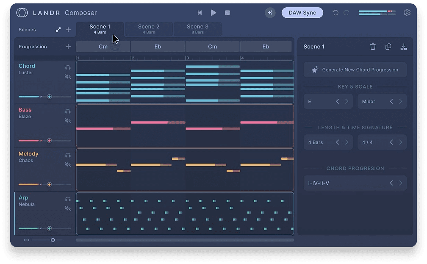The height and width of the screenshot is (264, 427).
Task: Adjust the Arp track volume slider
Action: 50,228
